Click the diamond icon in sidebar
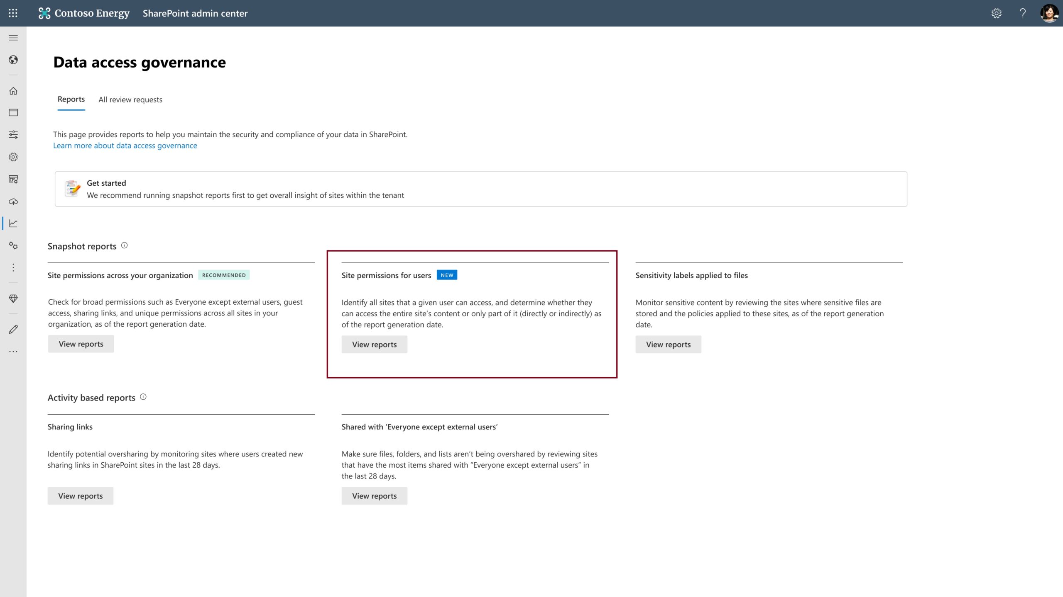Viewport: 1063px width, 597px height. coord(13,298)
